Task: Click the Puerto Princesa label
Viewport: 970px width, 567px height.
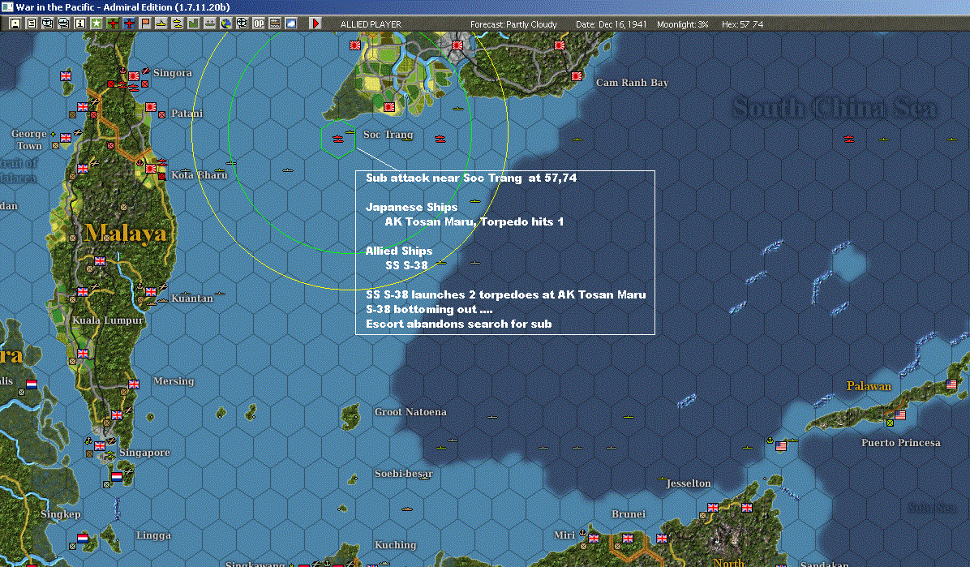Action: [x=901, y=443]
